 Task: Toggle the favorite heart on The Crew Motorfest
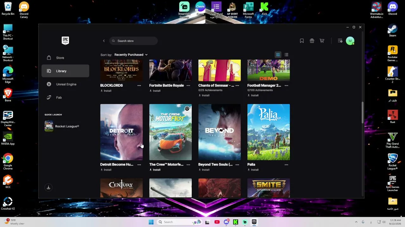coord(187,109)
